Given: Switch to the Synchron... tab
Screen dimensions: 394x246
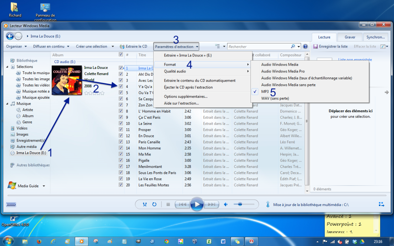Looking at the screenshot, I should (376, 37).
